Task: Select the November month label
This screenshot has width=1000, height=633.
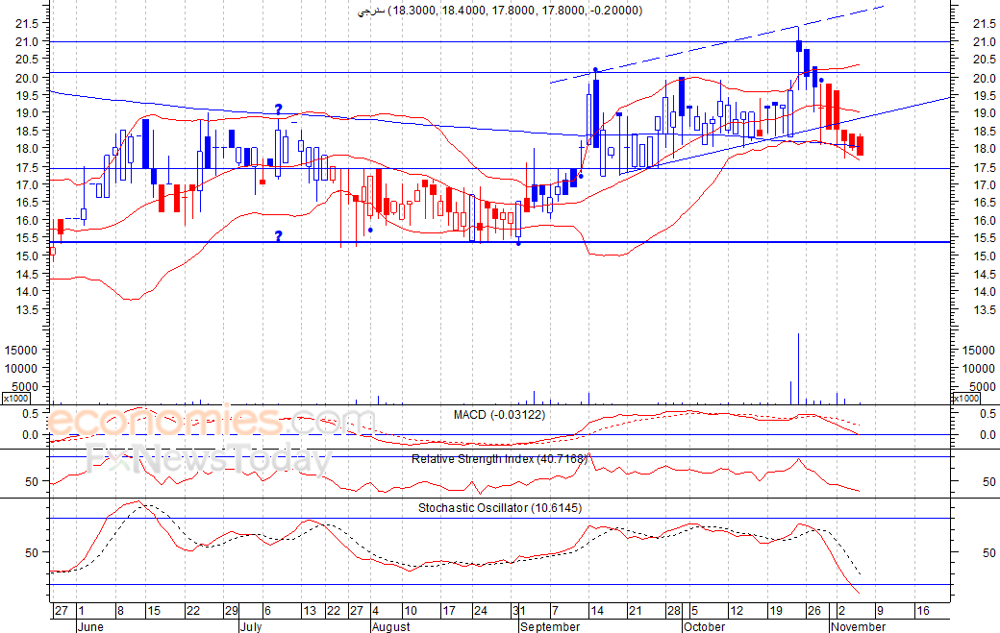Action: click(x=858, y=626)
